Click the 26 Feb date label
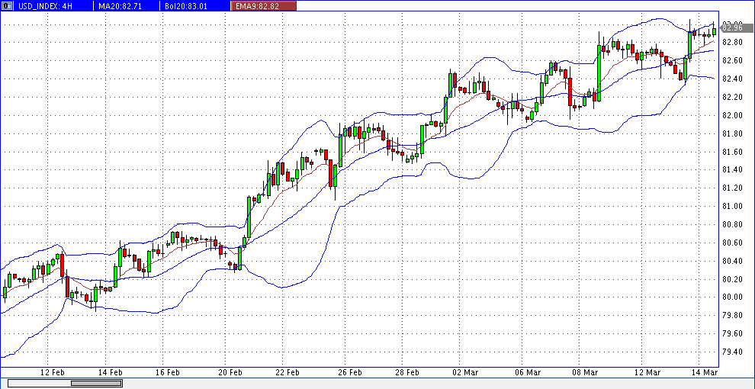 tap(350, 373)
